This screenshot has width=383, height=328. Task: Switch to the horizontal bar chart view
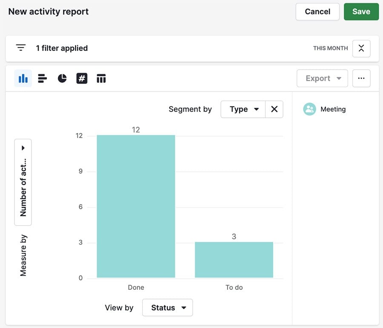(x=42, y=78)
